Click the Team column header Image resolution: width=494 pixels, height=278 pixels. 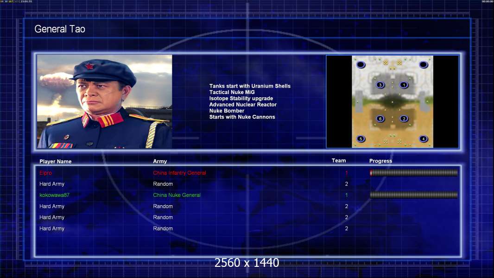tap(339, 161)
